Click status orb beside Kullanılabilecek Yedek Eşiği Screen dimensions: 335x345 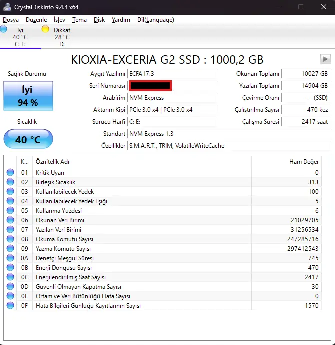(10, 201)
